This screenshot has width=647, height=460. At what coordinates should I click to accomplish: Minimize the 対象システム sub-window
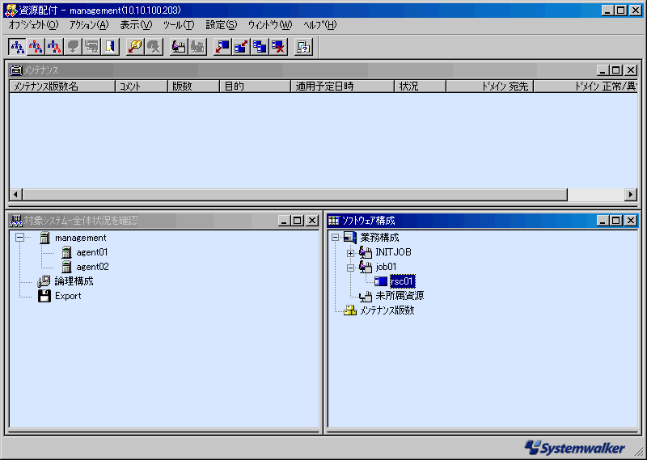(284, 221)
